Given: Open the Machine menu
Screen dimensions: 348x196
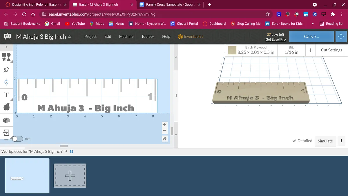Looking at the screenshot, I should [x=126, y=37].
